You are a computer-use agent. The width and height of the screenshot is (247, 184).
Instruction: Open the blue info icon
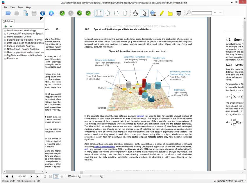42,13
